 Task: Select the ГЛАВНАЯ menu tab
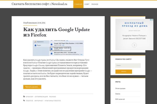click(x=78, y=4)
